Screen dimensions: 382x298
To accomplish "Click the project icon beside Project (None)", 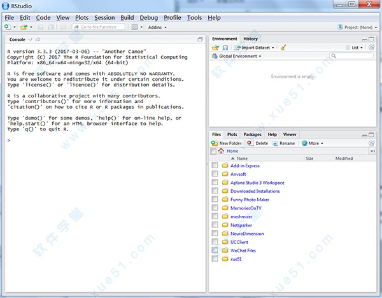I will tap(340, 27).
